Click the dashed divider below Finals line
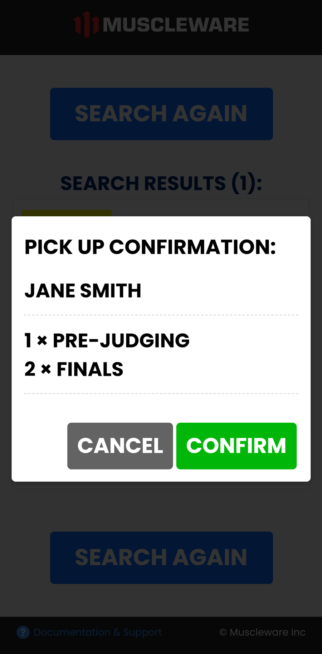Viewport: 322px width, 654px height. (161, 393)
